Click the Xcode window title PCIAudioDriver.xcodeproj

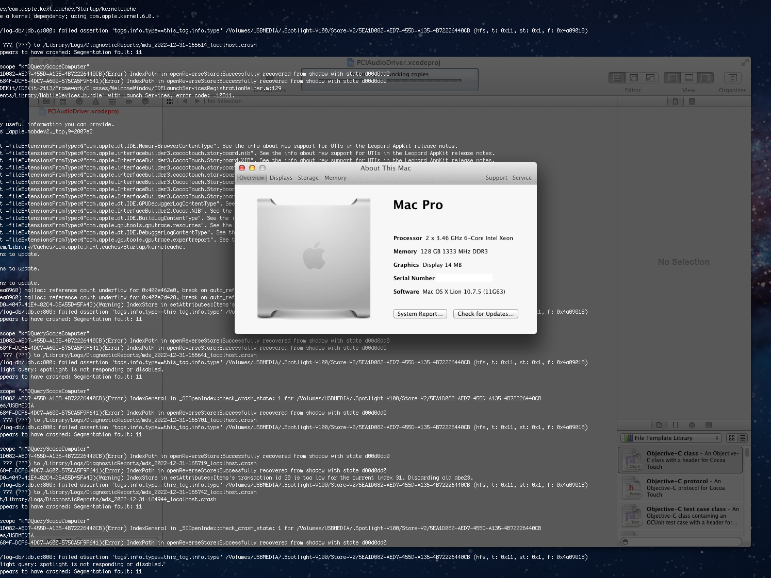pyautogui.click(x=398, y=62)
